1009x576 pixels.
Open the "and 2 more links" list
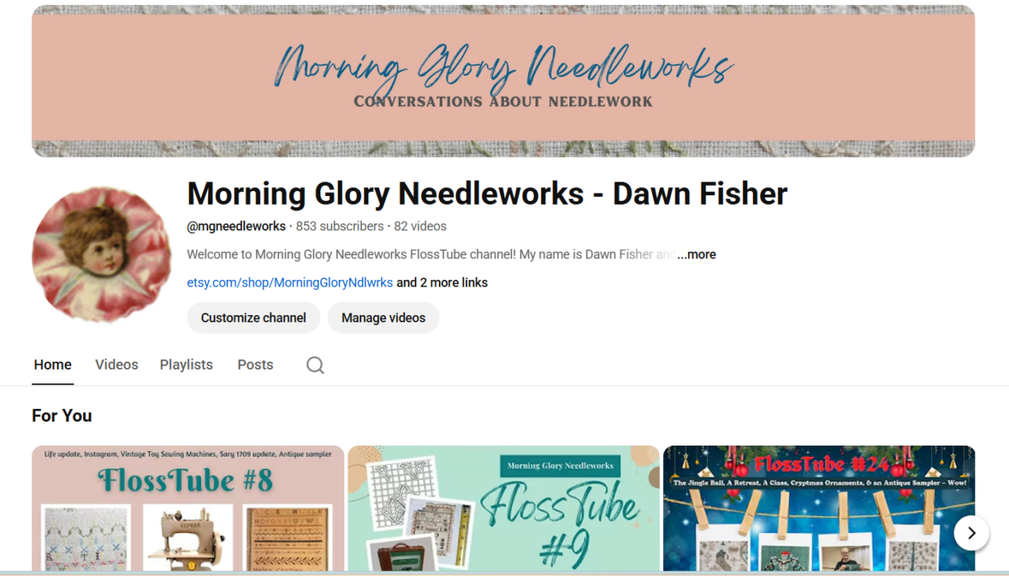click(x=442, y=282)
